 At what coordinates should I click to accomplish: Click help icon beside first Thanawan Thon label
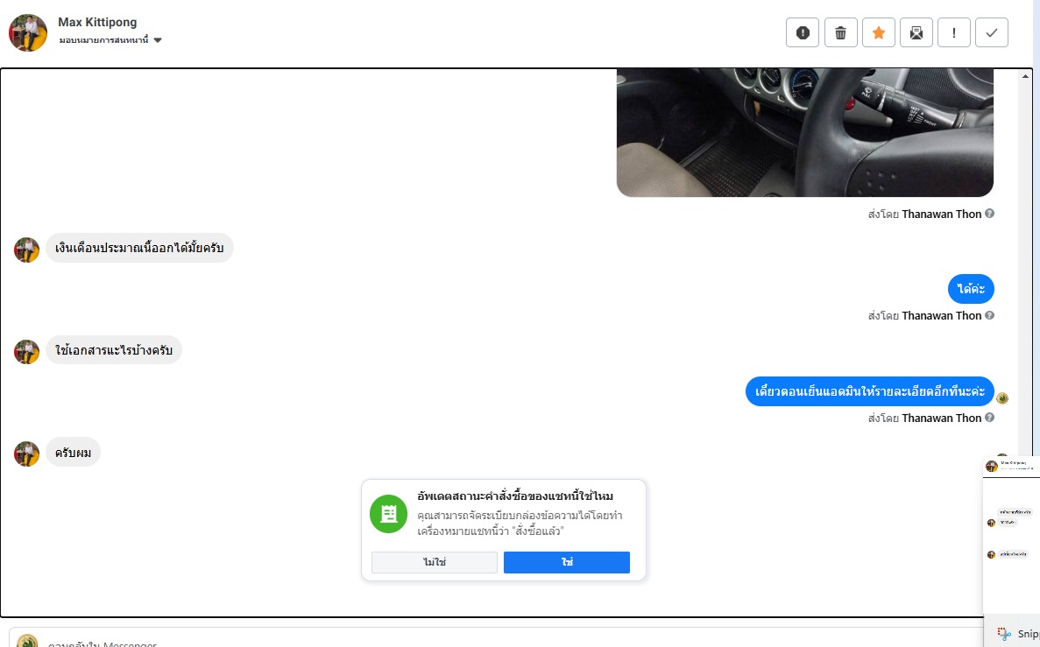(x=989, y=214)
